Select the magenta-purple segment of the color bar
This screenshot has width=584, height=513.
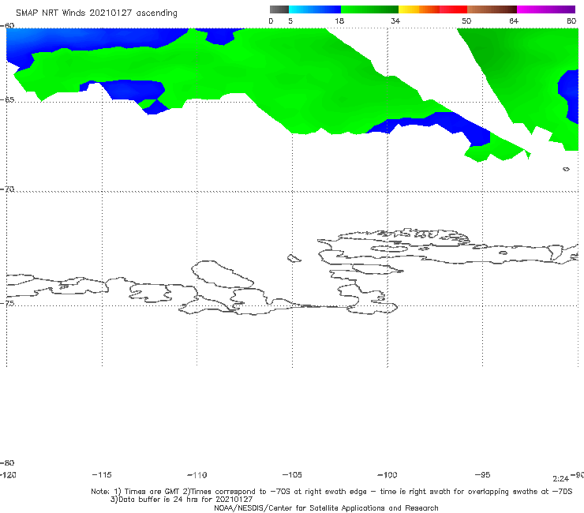pos(546,9)
